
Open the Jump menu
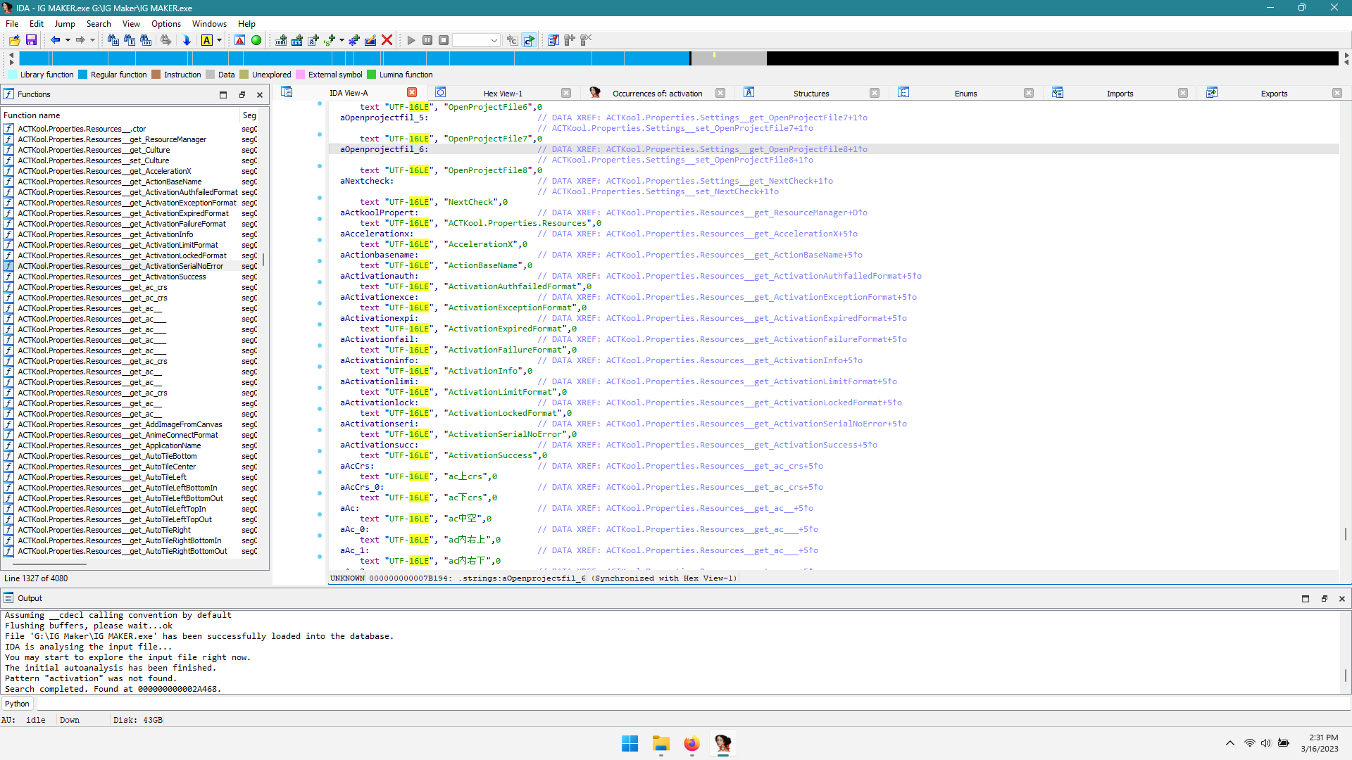(65, 24)
